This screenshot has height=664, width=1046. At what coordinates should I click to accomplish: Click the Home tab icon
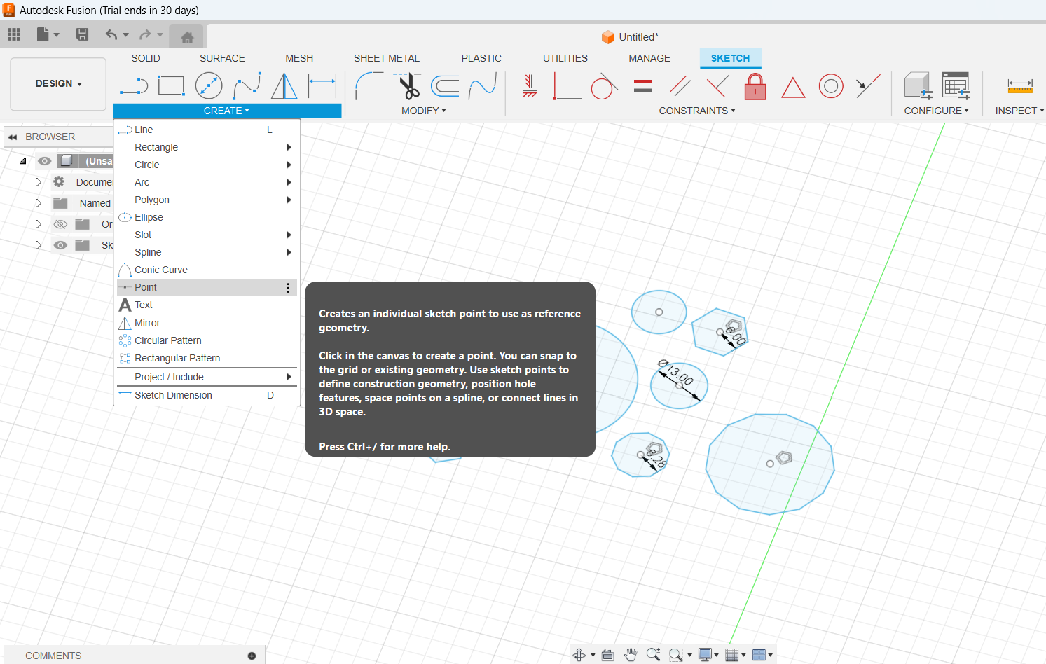coord(187,37)
